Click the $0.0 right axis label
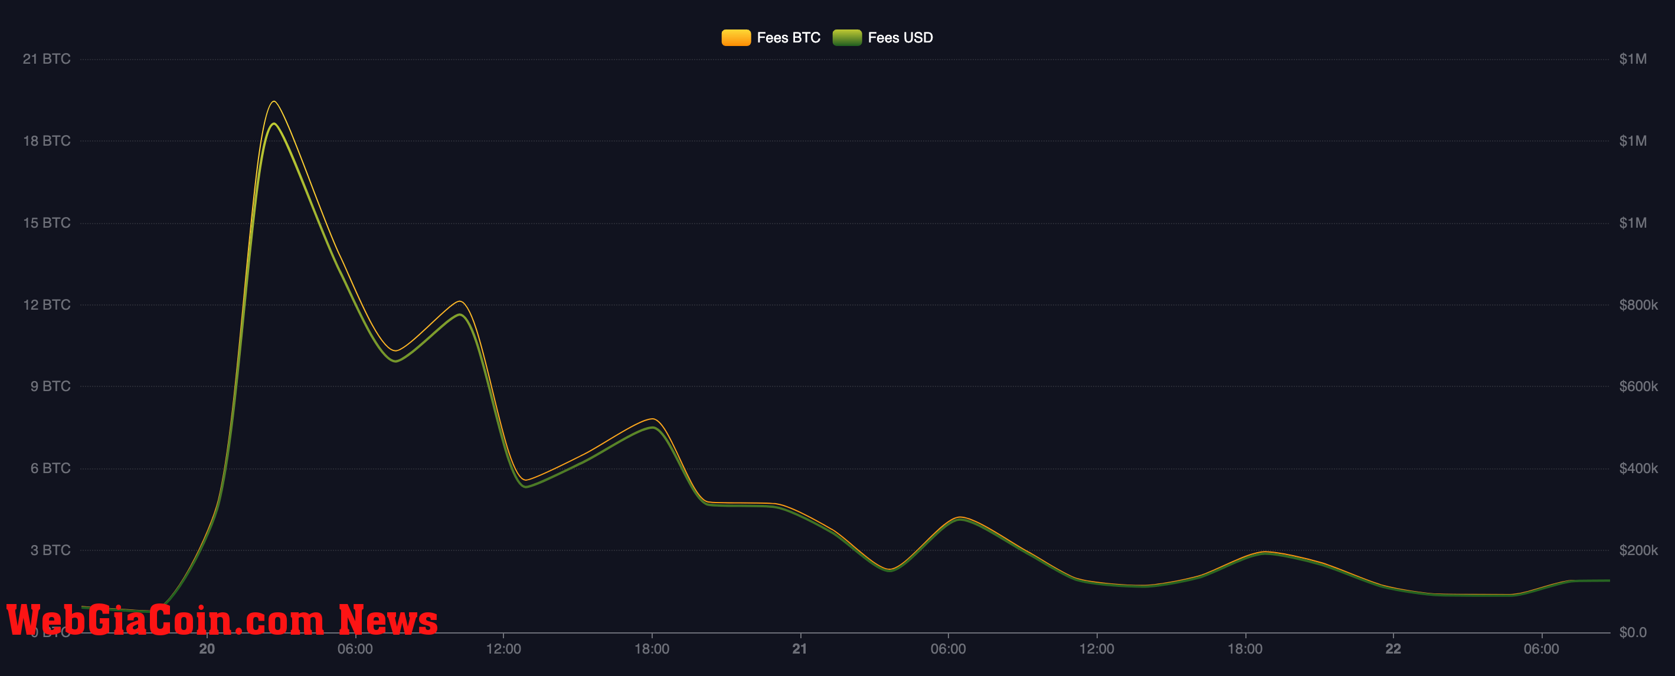1675x676 pixels. [x=1633, y=632]
